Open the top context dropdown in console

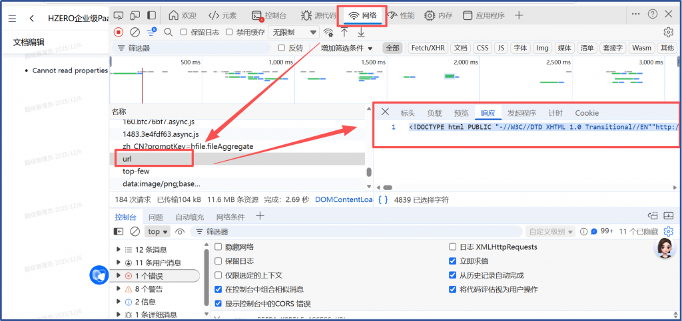tap(158, 231)
